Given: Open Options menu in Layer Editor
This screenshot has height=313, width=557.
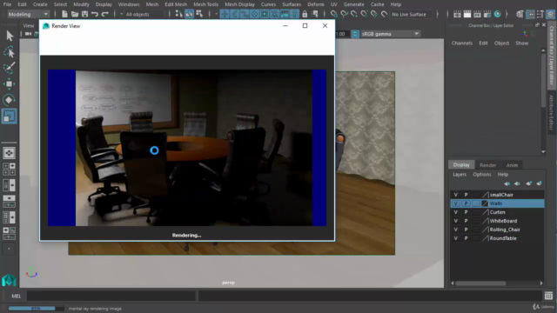Looking at the screenshot, I should point(481,175).
